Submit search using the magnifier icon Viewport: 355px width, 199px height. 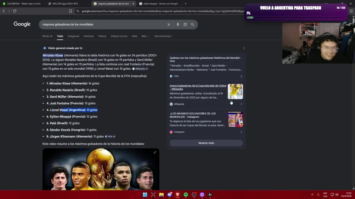(192, 24)
